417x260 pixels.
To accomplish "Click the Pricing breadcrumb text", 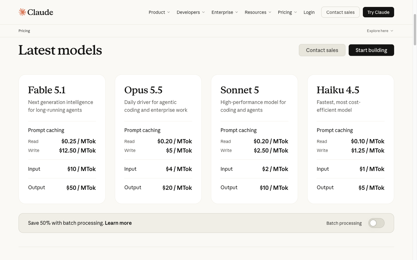I will tap(24, 31).
